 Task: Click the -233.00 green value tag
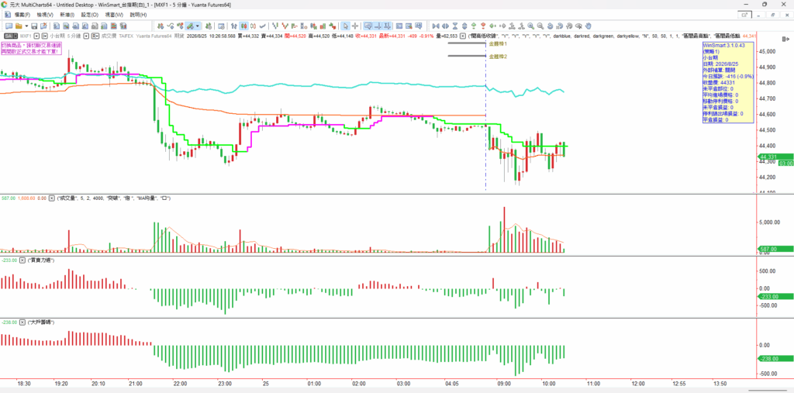click(775, 297)
